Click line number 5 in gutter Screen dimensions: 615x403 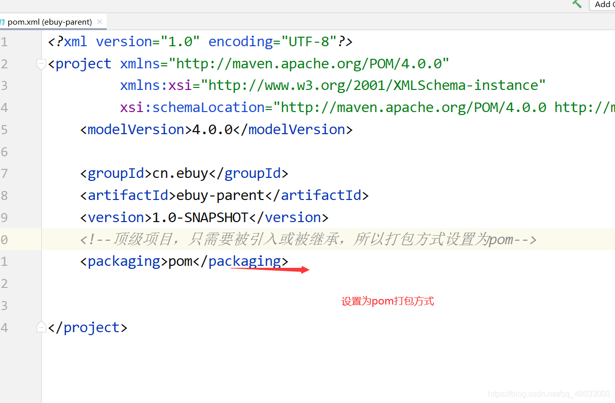(4, 130)
